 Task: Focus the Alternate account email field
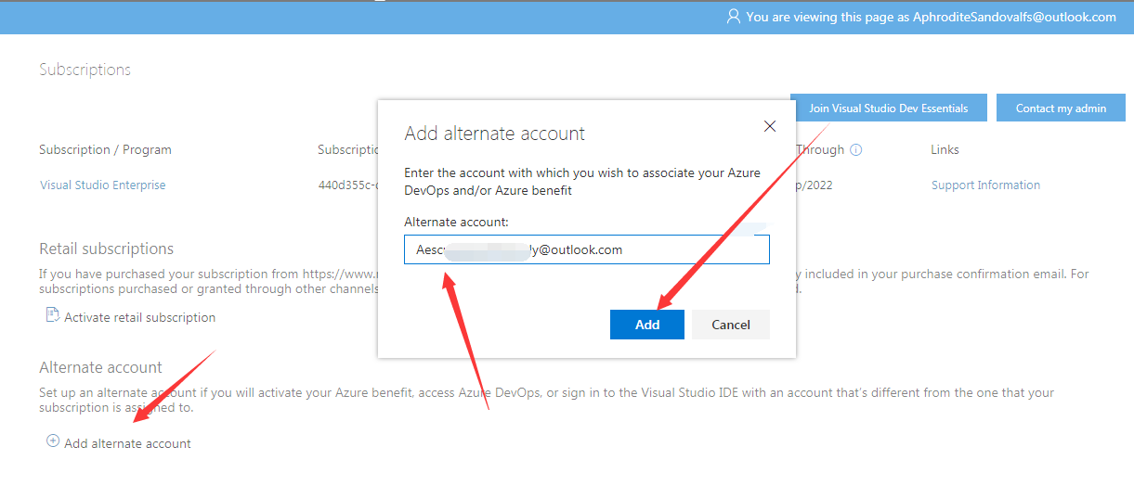point(587,249)
